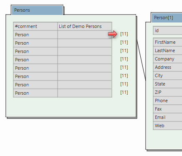Select the List of Demo Persons cell
This screenshot has height=156, width=182.
click(x=85, y=26)
